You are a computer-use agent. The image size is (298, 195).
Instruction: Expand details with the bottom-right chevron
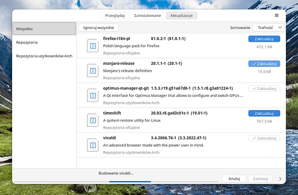280,179
